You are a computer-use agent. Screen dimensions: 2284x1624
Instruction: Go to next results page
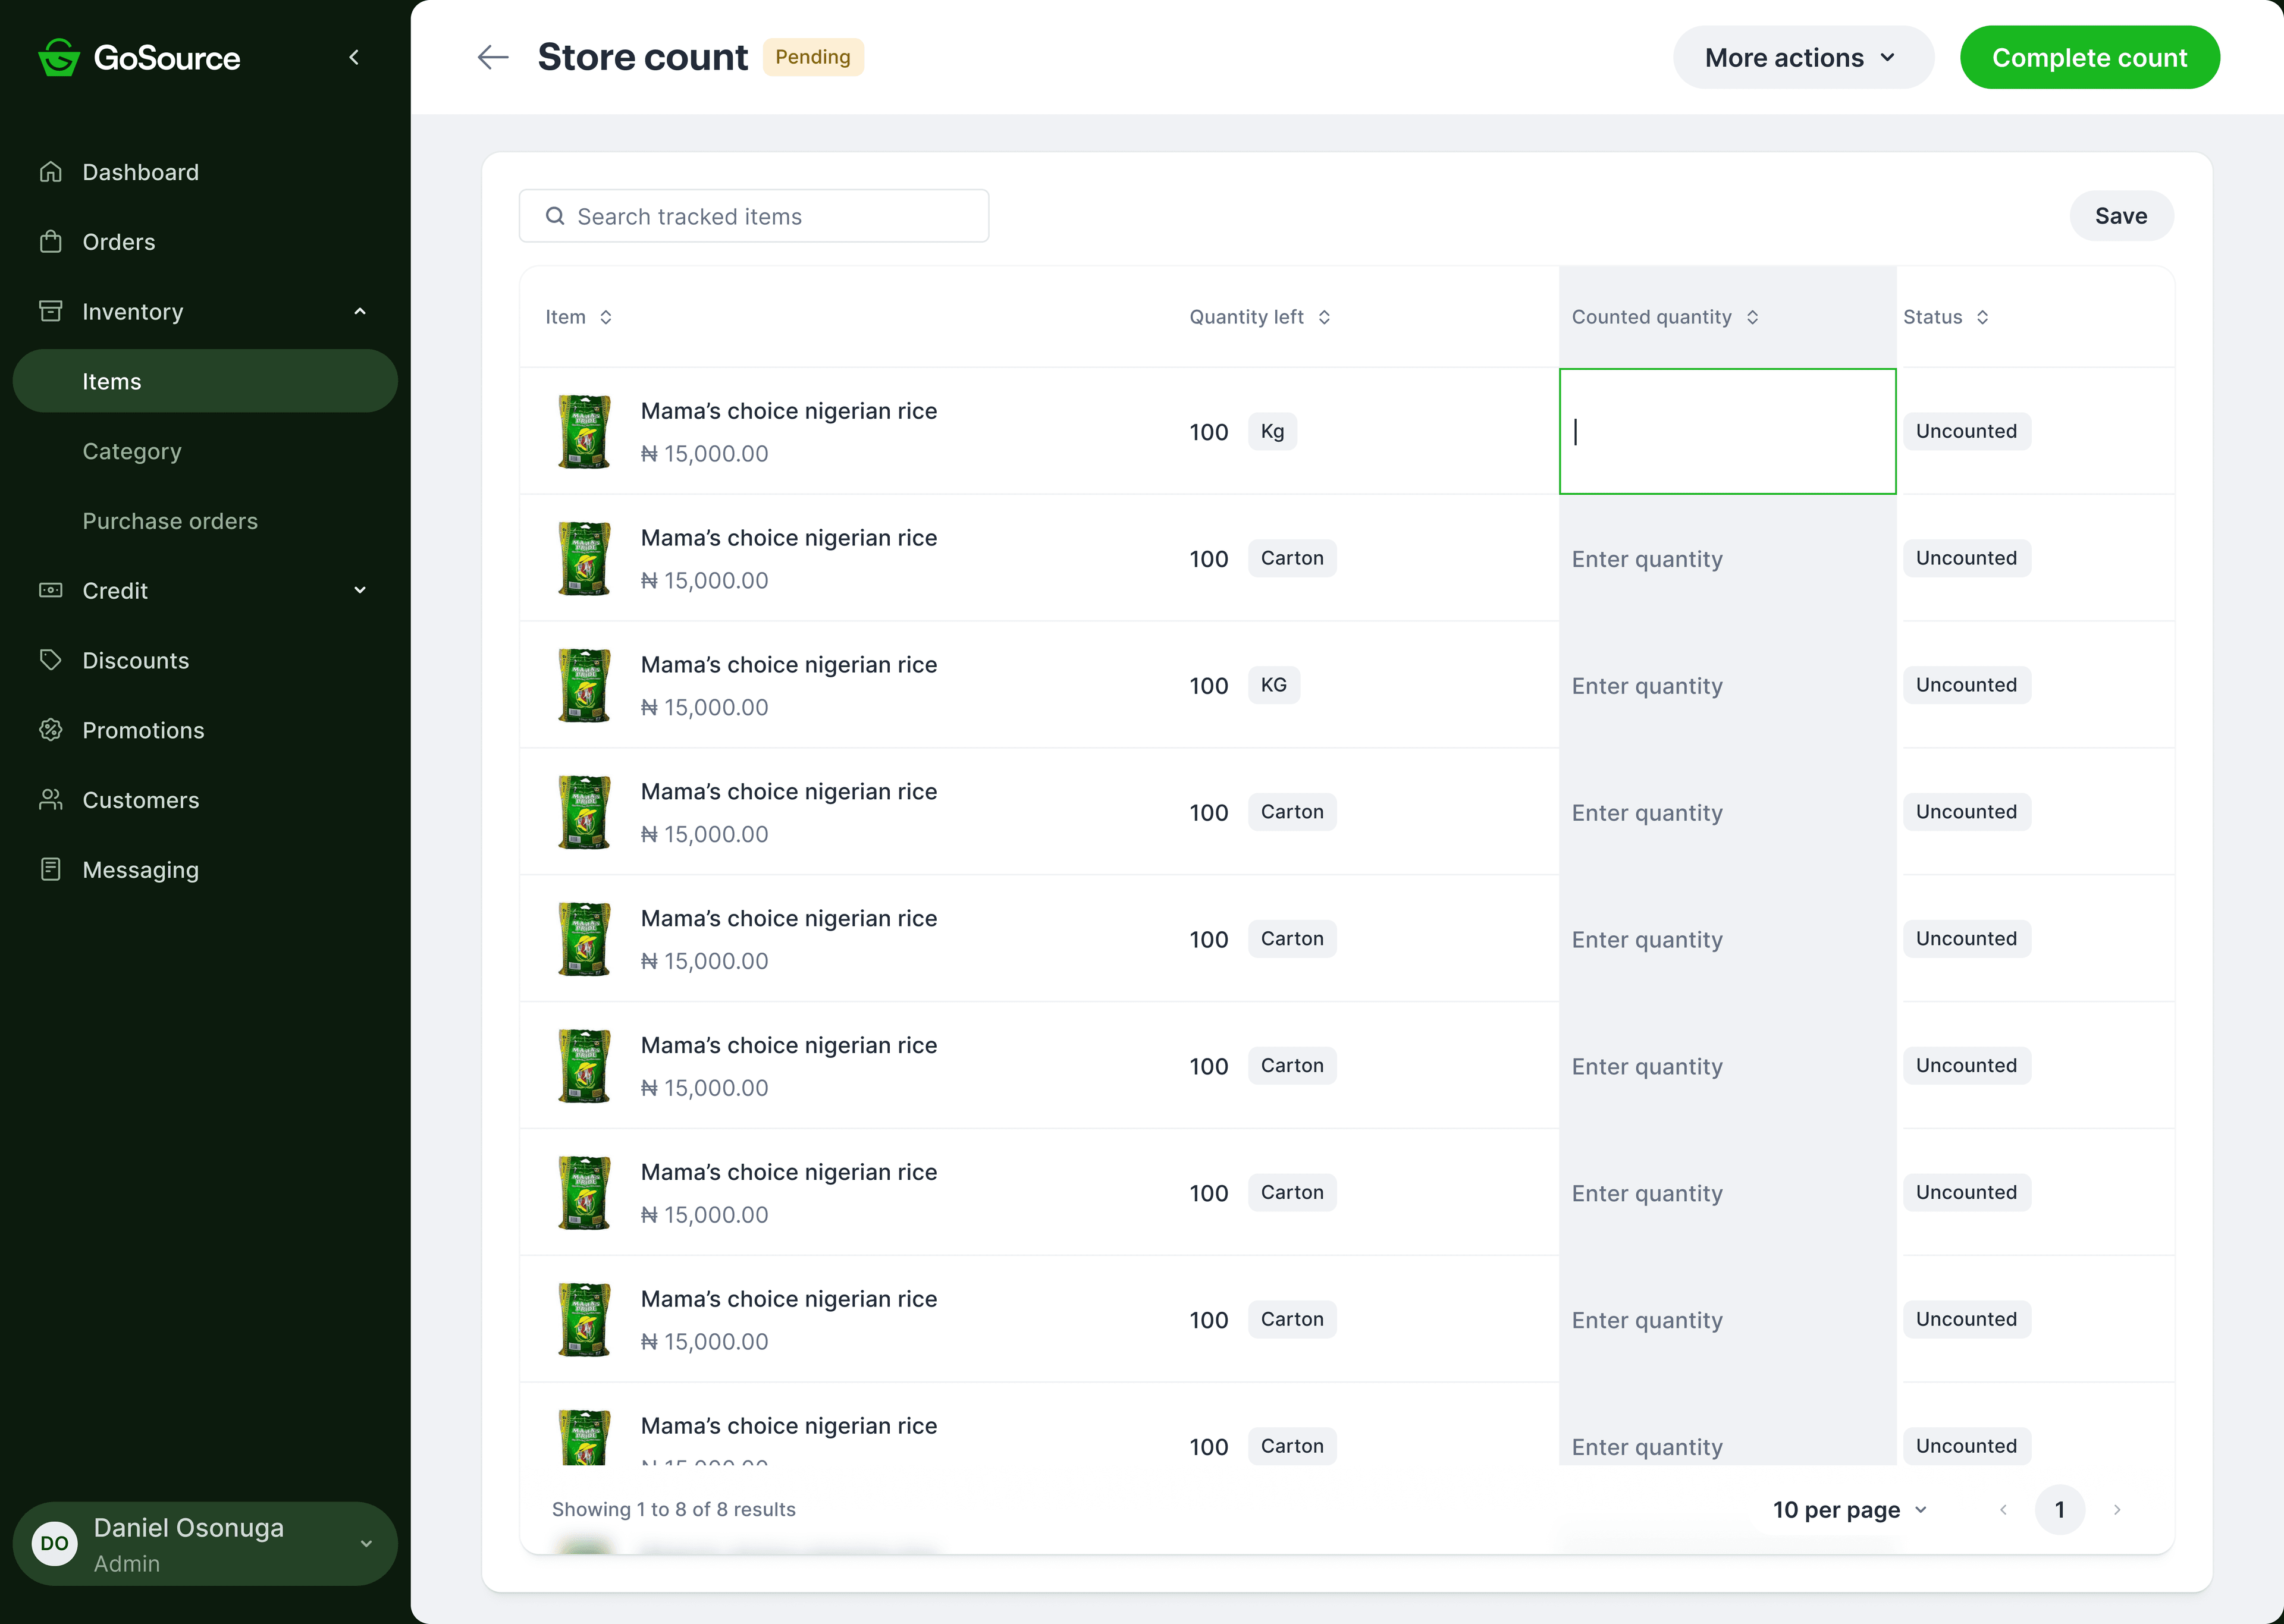pyautogui.click(x=2117, y=1510)
